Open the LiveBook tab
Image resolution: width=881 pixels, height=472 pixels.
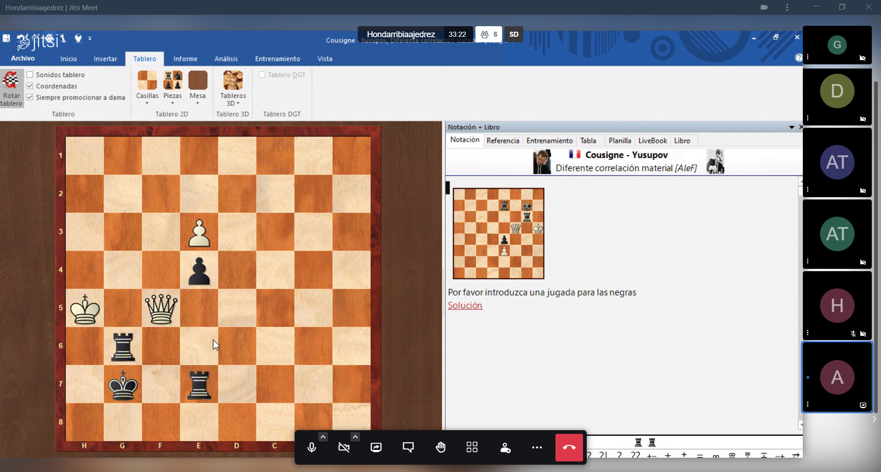point(652,141)
